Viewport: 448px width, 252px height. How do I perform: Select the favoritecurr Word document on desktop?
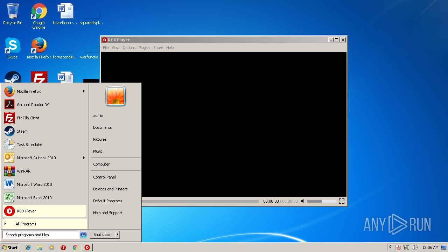click(x=65, y=14)
